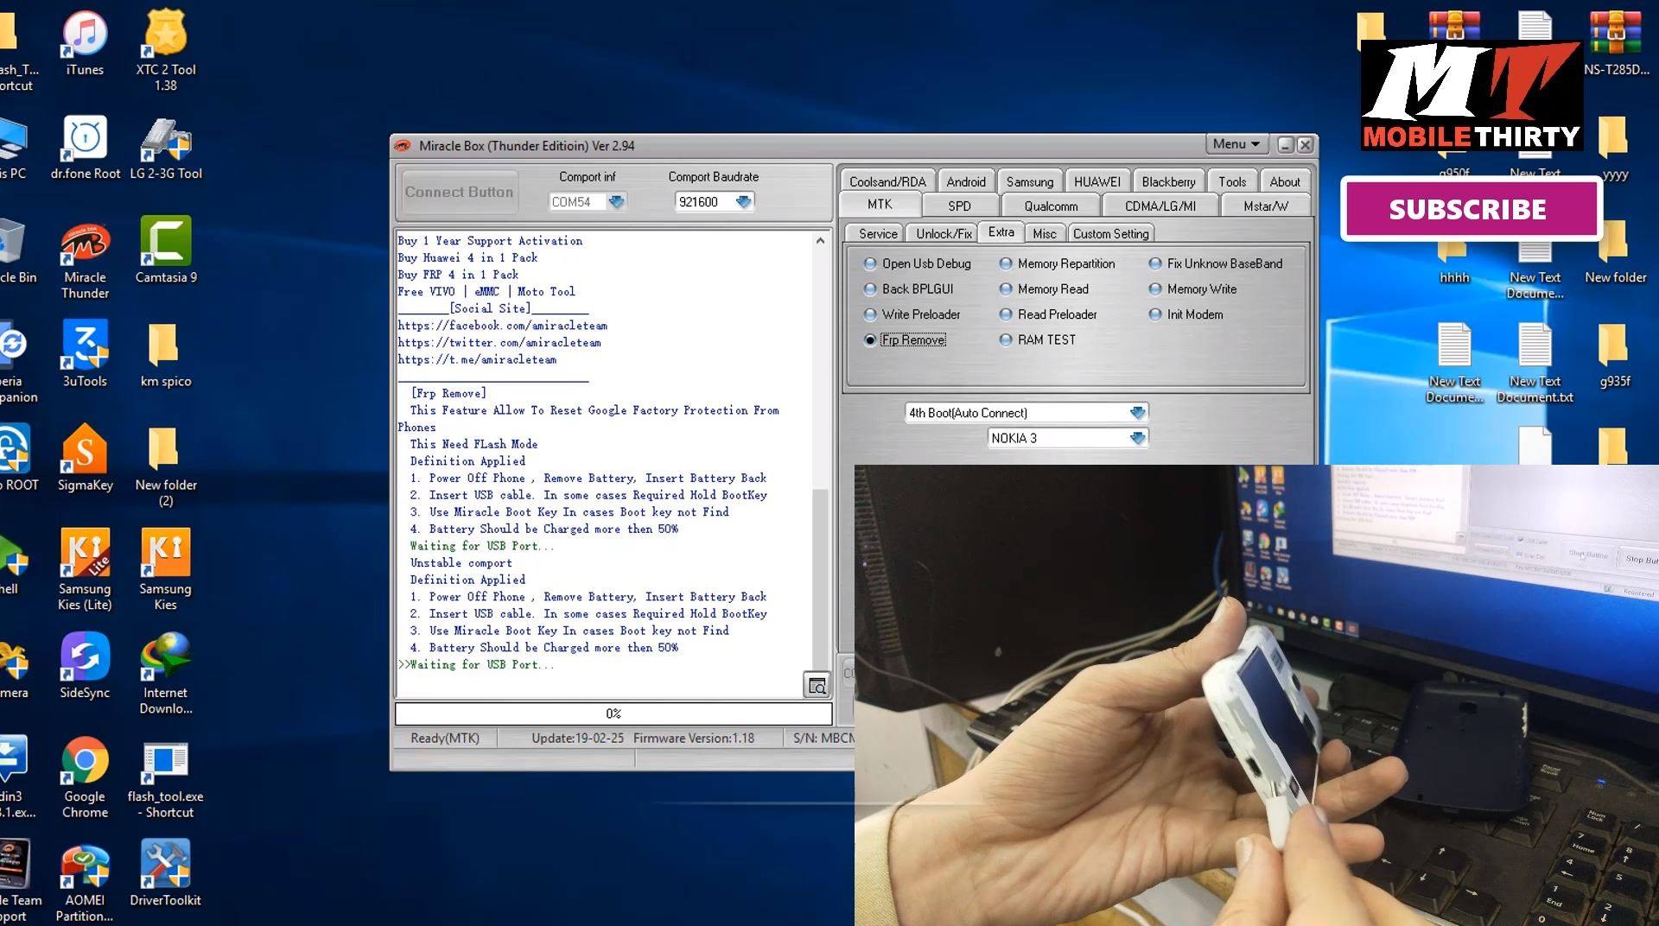Open Google Chrome desktop shortcut
The height and width of the screenshot is (926, 1659).
coord(85,777)
